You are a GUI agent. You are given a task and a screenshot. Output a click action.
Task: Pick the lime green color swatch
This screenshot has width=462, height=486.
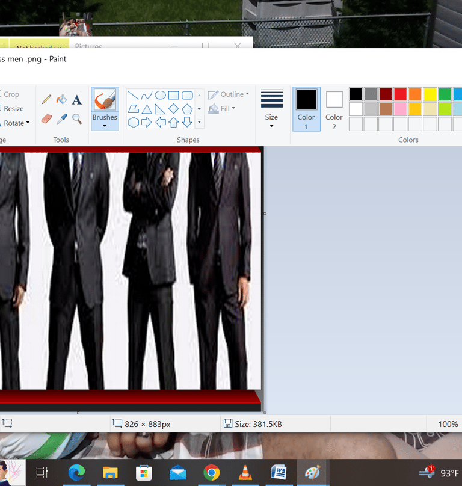(x=445, y=109)
